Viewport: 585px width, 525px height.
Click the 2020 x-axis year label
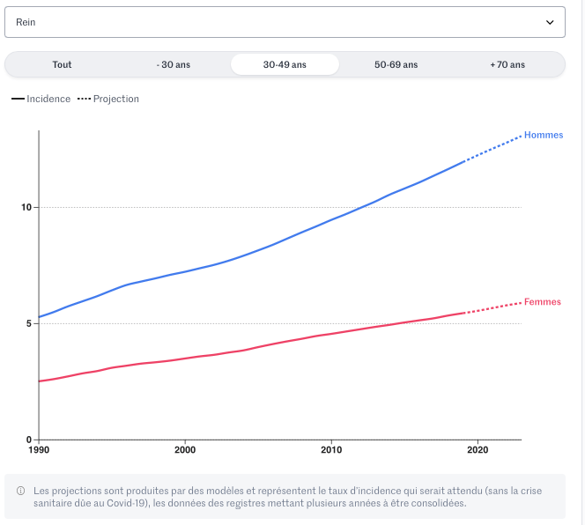pyautogui.click(x=477, y=450)
